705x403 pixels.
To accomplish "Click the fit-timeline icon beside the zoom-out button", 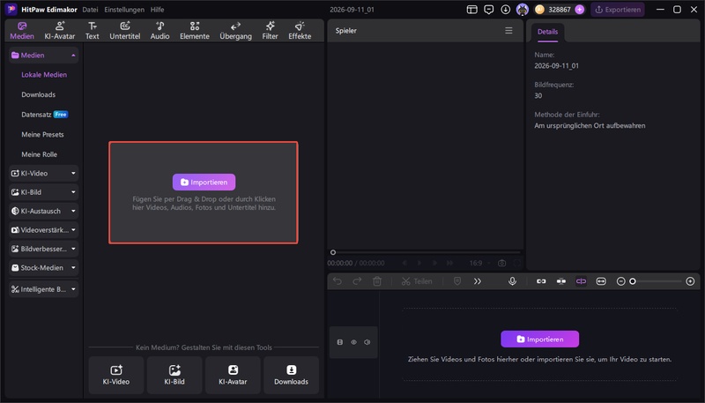I will (x=601, y=281).
